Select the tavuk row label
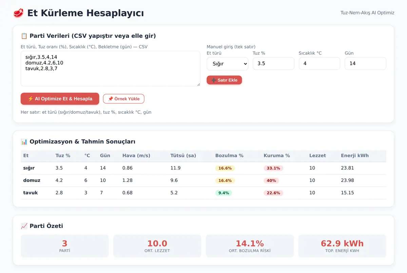The image size is (407, 273). coord(31,193)
